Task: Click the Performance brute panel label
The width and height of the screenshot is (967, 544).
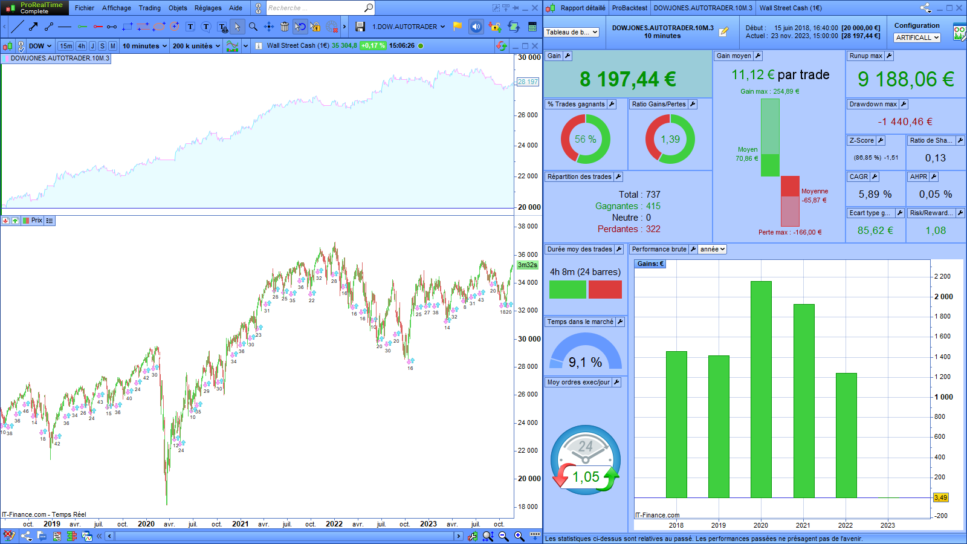Action: (659, 249)
